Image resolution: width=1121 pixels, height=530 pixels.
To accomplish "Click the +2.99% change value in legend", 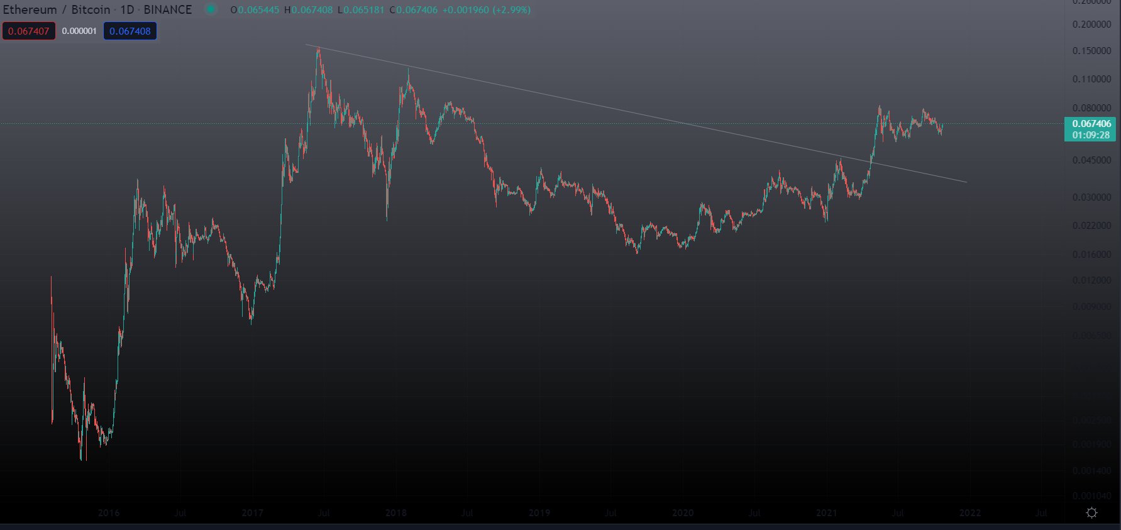I will coord(511,10).
